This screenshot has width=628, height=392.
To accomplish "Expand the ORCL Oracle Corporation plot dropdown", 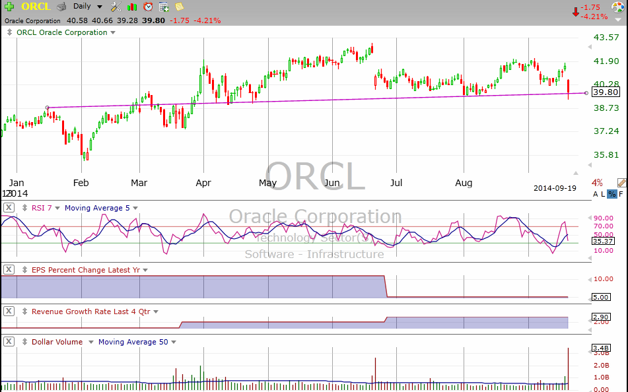I will click(x=112, y=32).
